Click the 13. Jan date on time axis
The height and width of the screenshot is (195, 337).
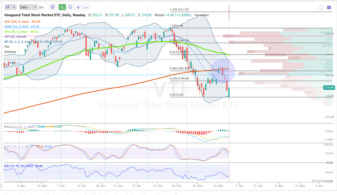pyautogui.click(x=118, y=186)
